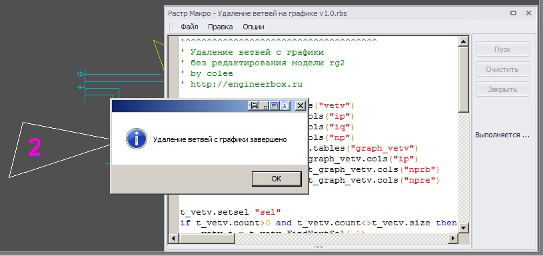This screenshot has width=543, height=256.
Task: Open the Опции menu
Action: pyautogui.click(x=253, y=27)
